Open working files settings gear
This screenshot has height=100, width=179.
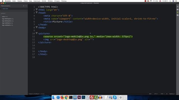(24, 6)
